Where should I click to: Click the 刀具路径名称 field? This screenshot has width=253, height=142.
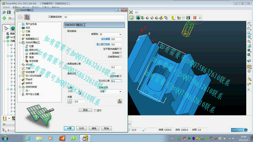pos(94,17)
